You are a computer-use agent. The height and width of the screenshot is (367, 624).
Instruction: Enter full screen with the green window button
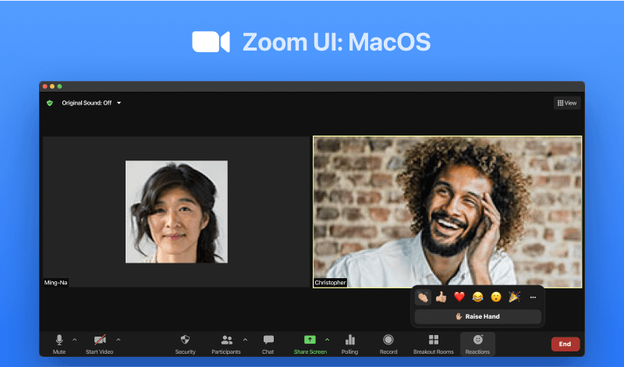click(x=60, y=86)
